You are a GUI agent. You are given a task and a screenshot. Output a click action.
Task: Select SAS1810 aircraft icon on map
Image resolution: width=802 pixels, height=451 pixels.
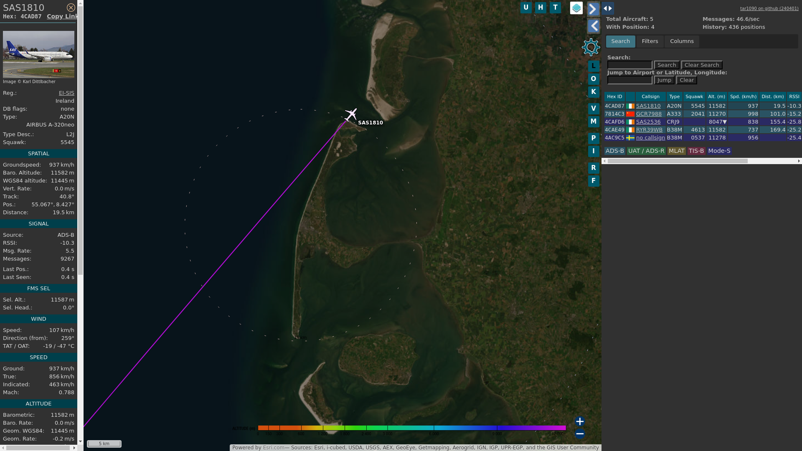point(351,114)
